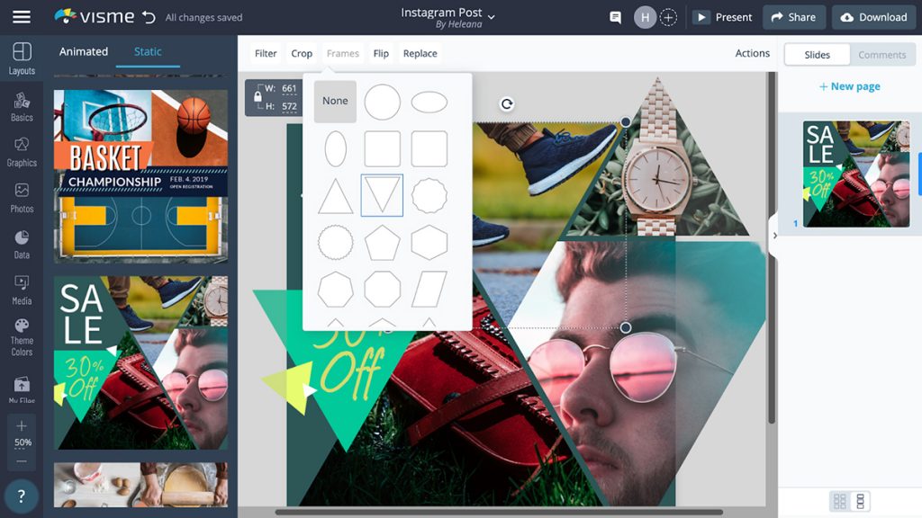Open the zoom percentage dropdown
This screenshot has height=518, width=922.
[x=21, y=442]
